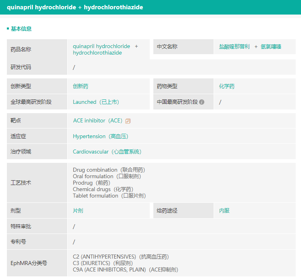Click the small icon after ACE inhibitor (ACE)
The height and width of the screenshot is (280, 301).
click(128, 121)
